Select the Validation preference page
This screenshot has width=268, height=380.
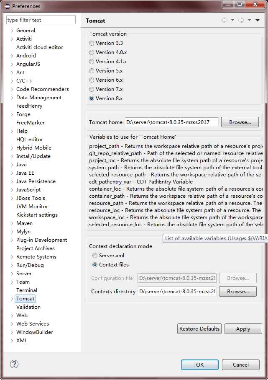click(x=28, y=307)
